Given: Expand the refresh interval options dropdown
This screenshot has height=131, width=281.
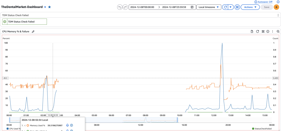Looking at the screenshot, I should (231, 7).
